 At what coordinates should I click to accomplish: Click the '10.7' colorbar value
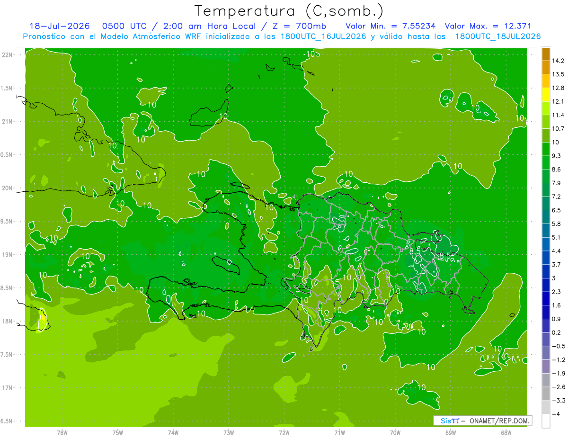(559, 129)
